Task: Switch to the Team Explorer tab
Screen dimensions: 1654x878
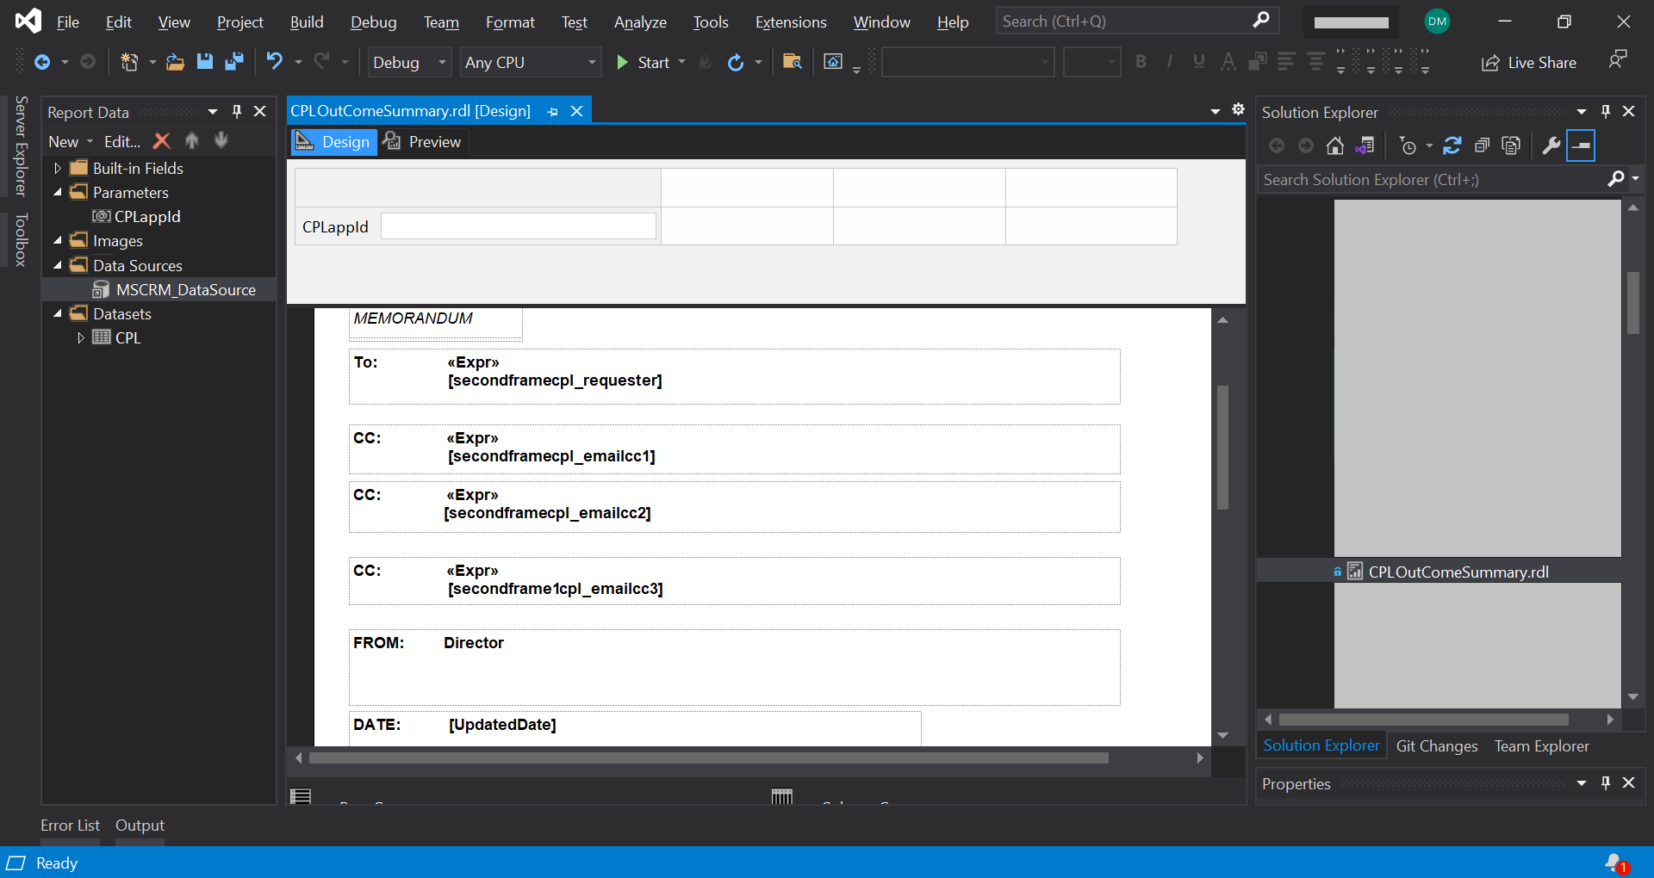Action: 1542,746
